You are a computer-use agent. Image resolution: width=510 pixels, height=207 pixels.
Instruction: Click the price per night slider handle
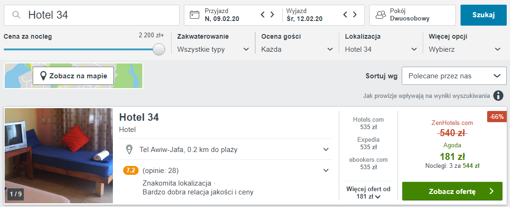pyautogui.click(x=159, y=49)
